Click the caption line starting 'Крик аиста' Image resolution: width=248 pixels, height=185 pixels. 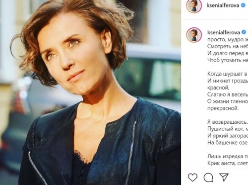click(x=228, y=163)
